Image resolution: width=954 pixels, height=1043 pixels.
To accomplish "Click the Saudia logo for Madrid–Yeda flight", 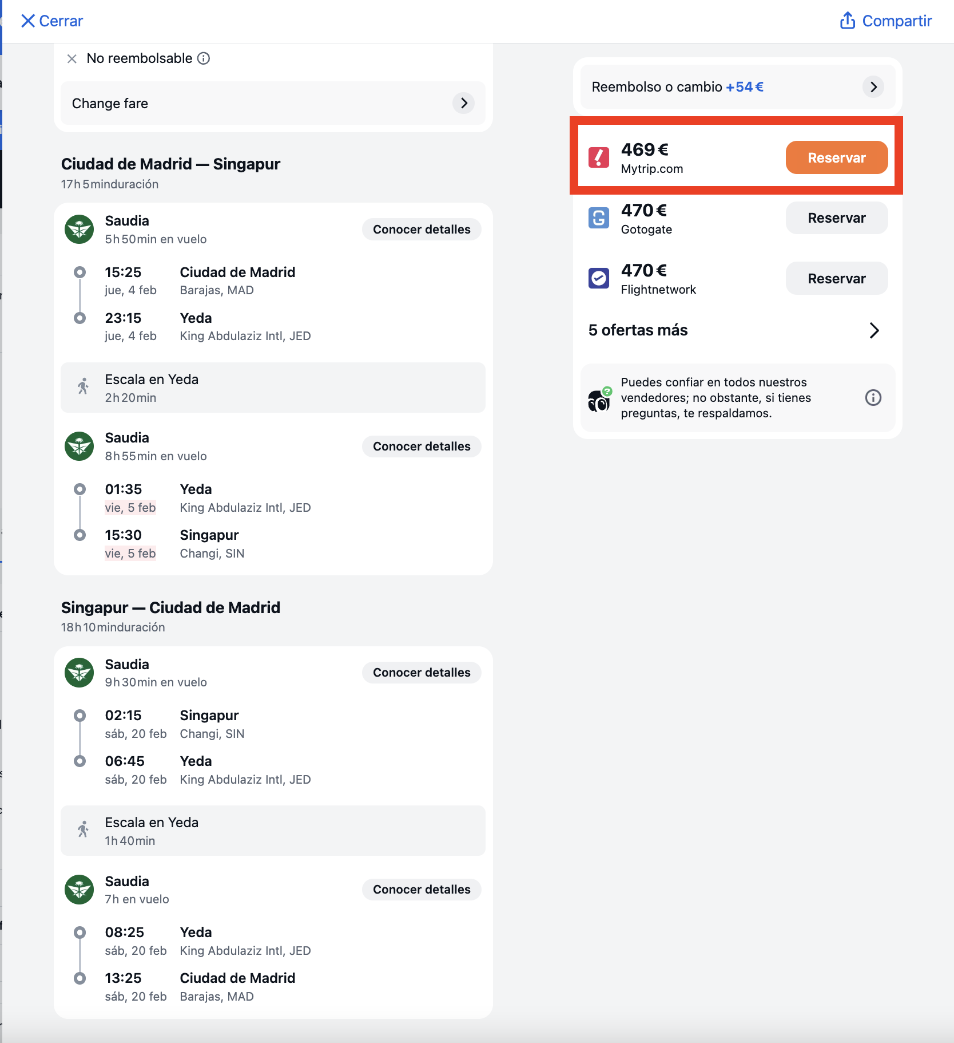I will tap(79, 230).
